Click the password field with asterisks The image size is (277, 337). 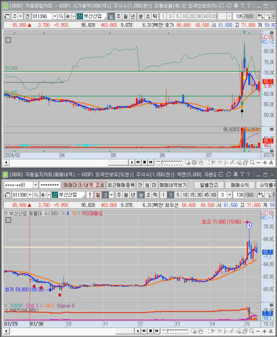50,185
